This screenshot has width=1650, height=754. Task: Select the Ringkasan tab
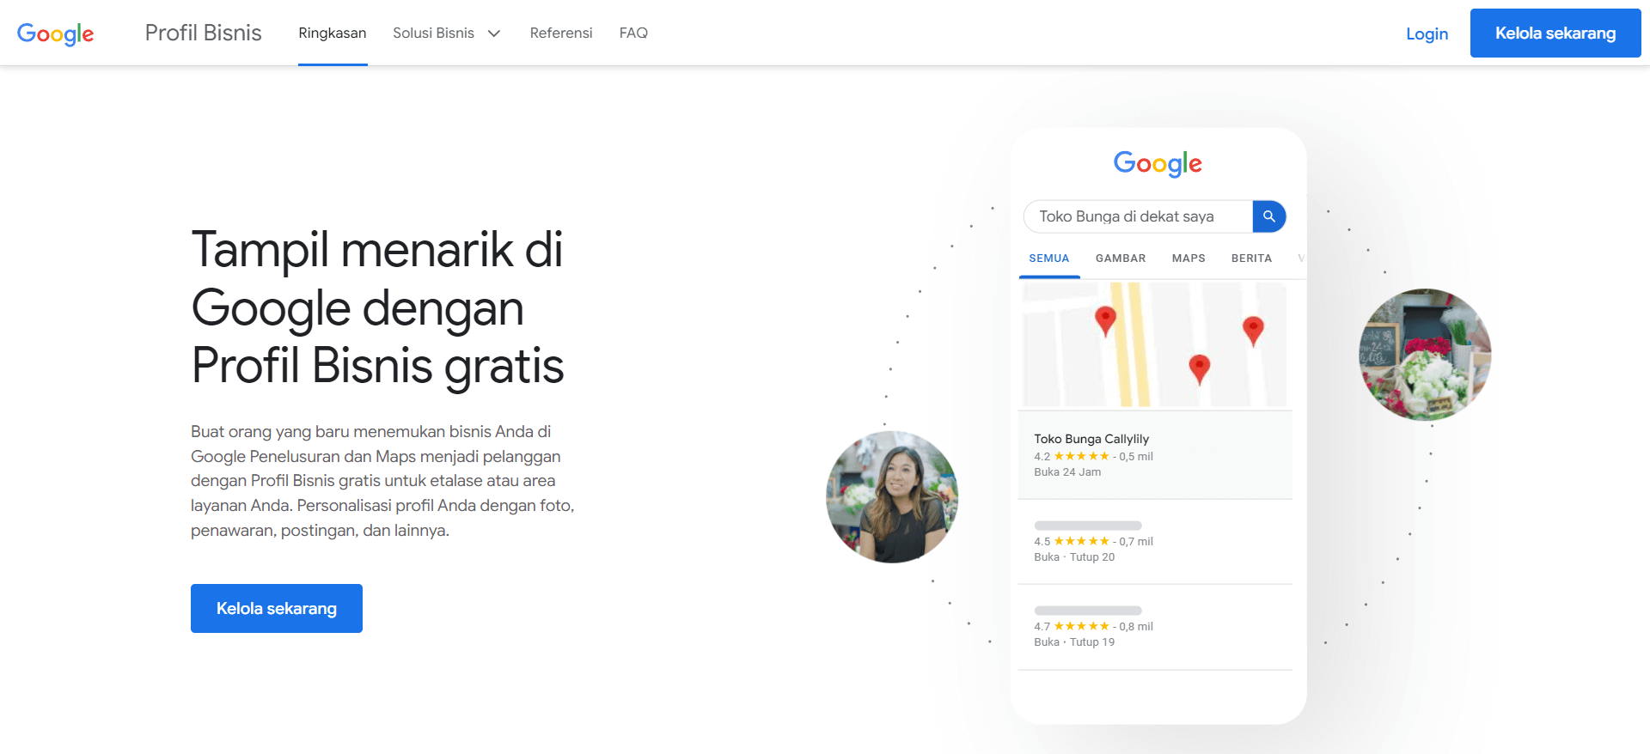pos(333,33)
